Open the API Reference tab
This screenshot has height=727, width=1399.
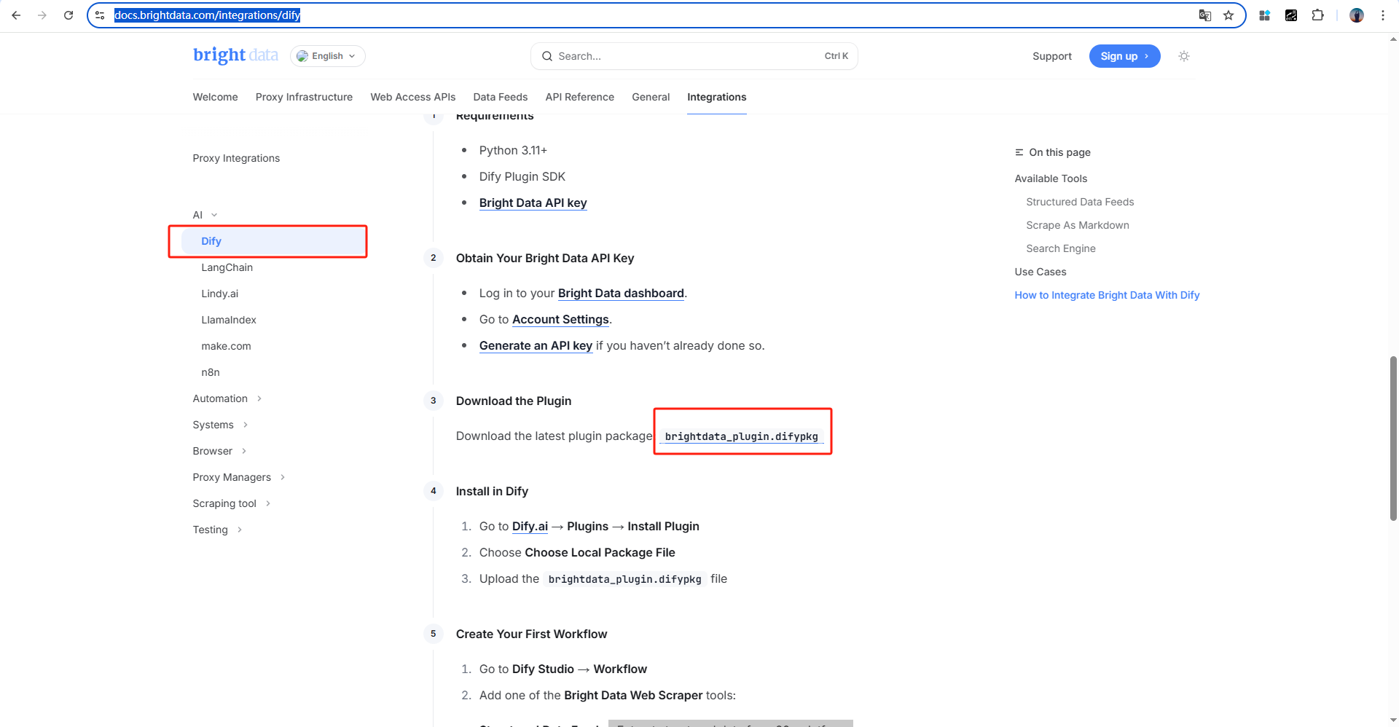579,97
